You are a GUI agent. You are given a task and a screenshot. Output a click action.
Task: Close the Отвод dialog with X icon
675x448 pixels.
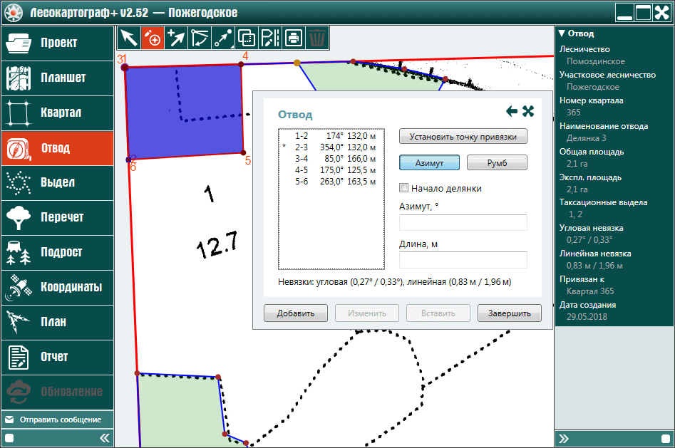(528, 111)
